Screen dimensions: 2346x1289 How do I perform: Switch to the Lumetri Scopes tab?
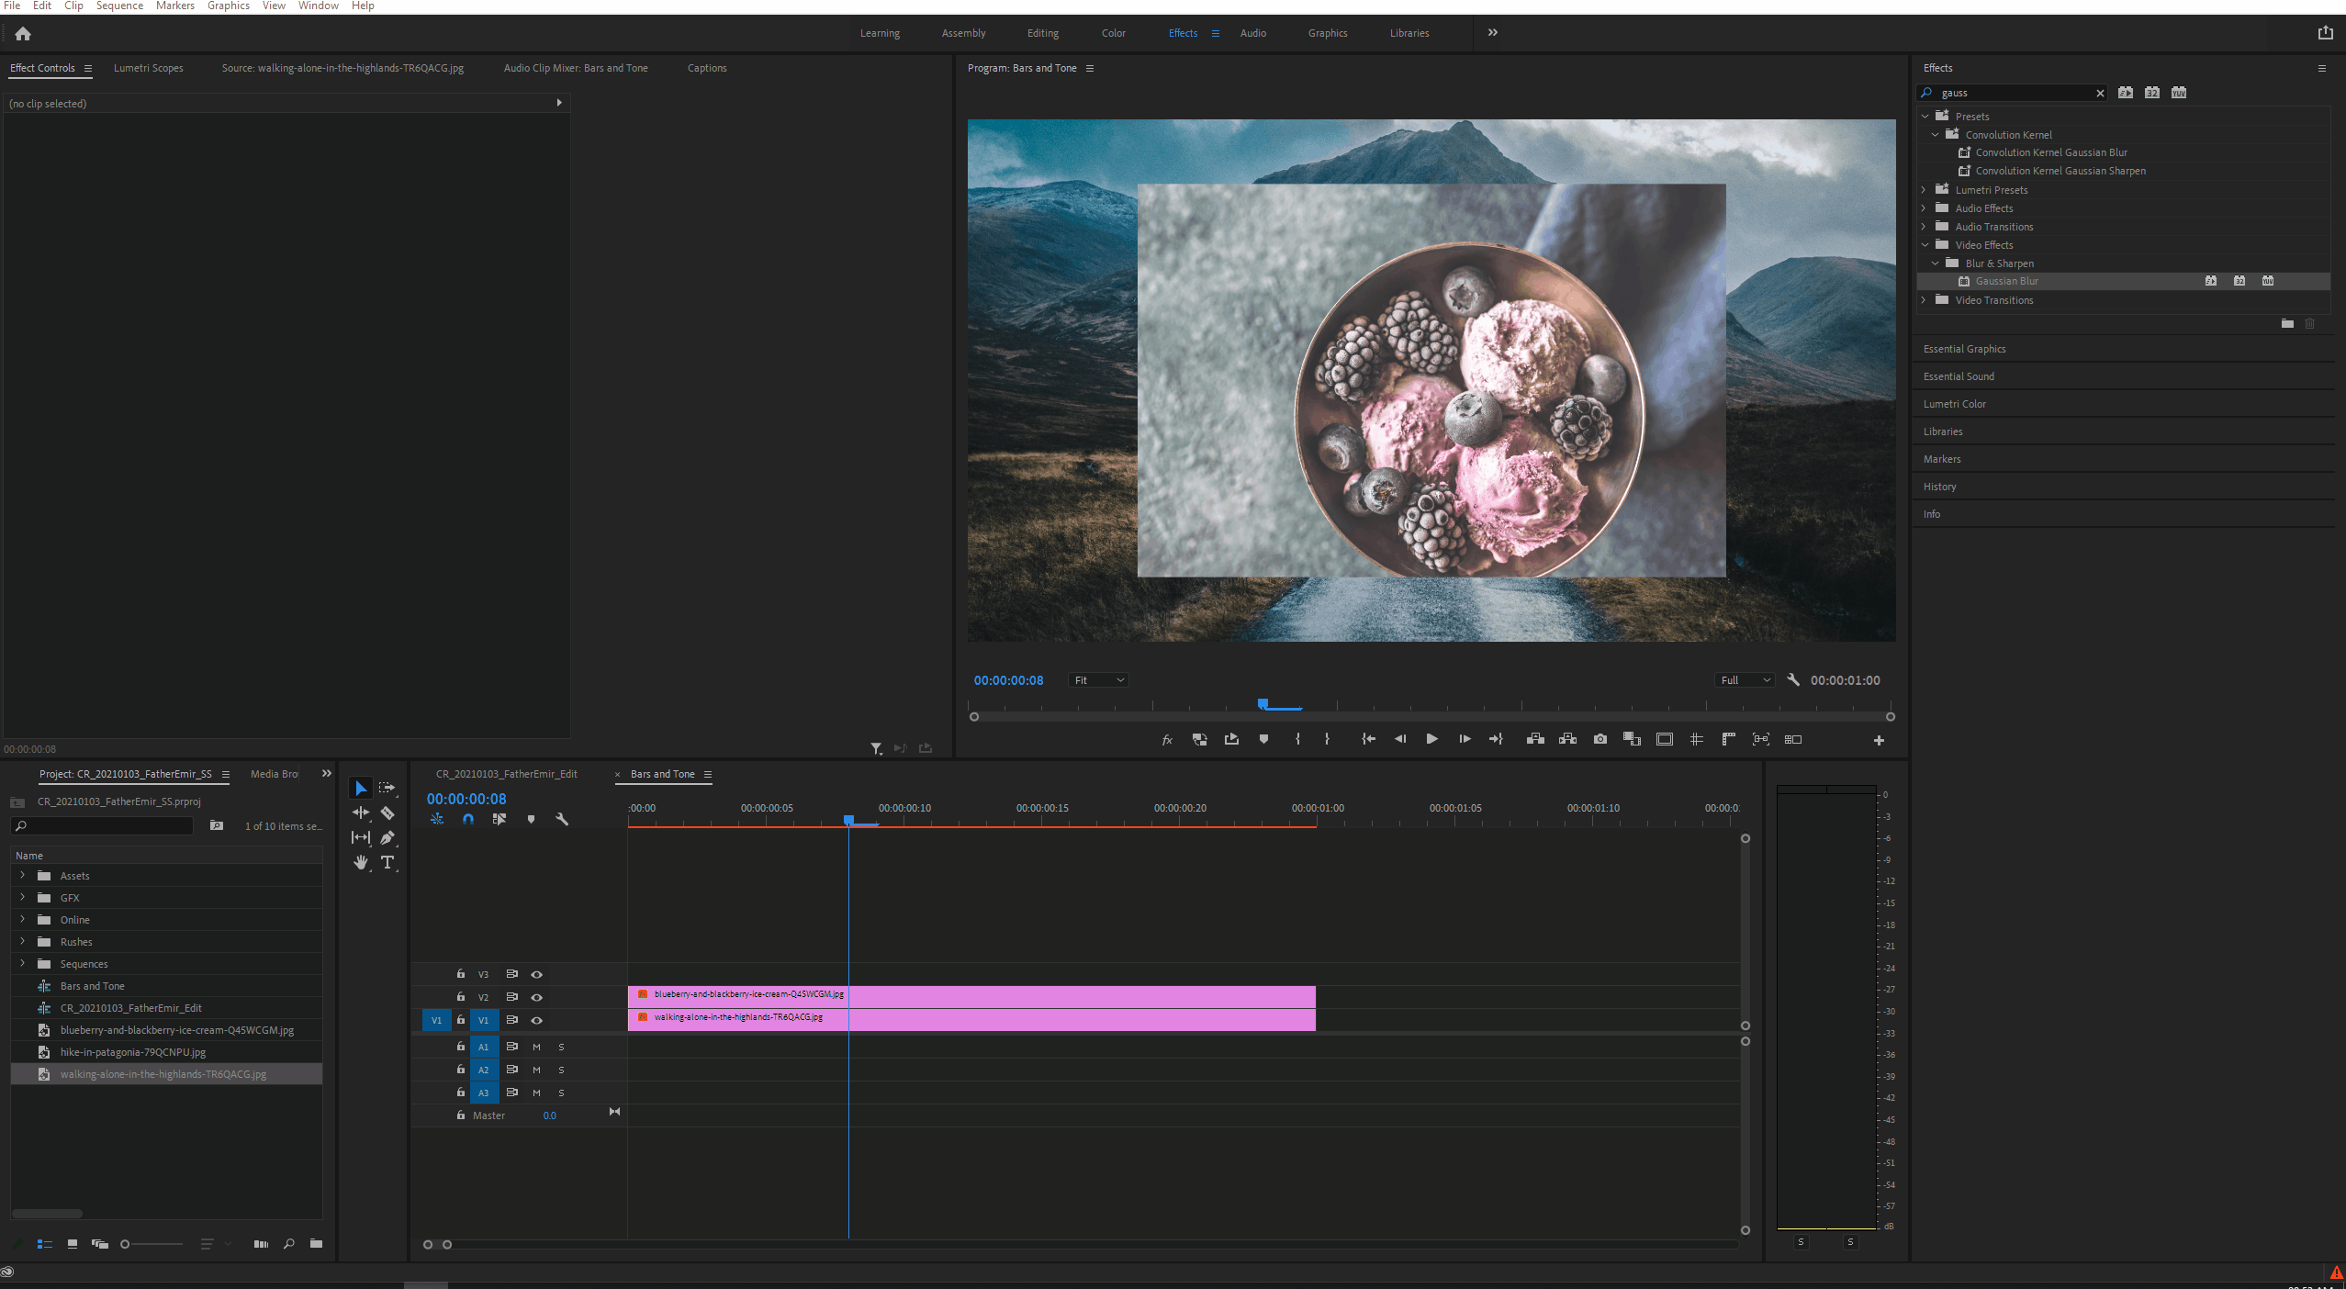coord(148,68)
